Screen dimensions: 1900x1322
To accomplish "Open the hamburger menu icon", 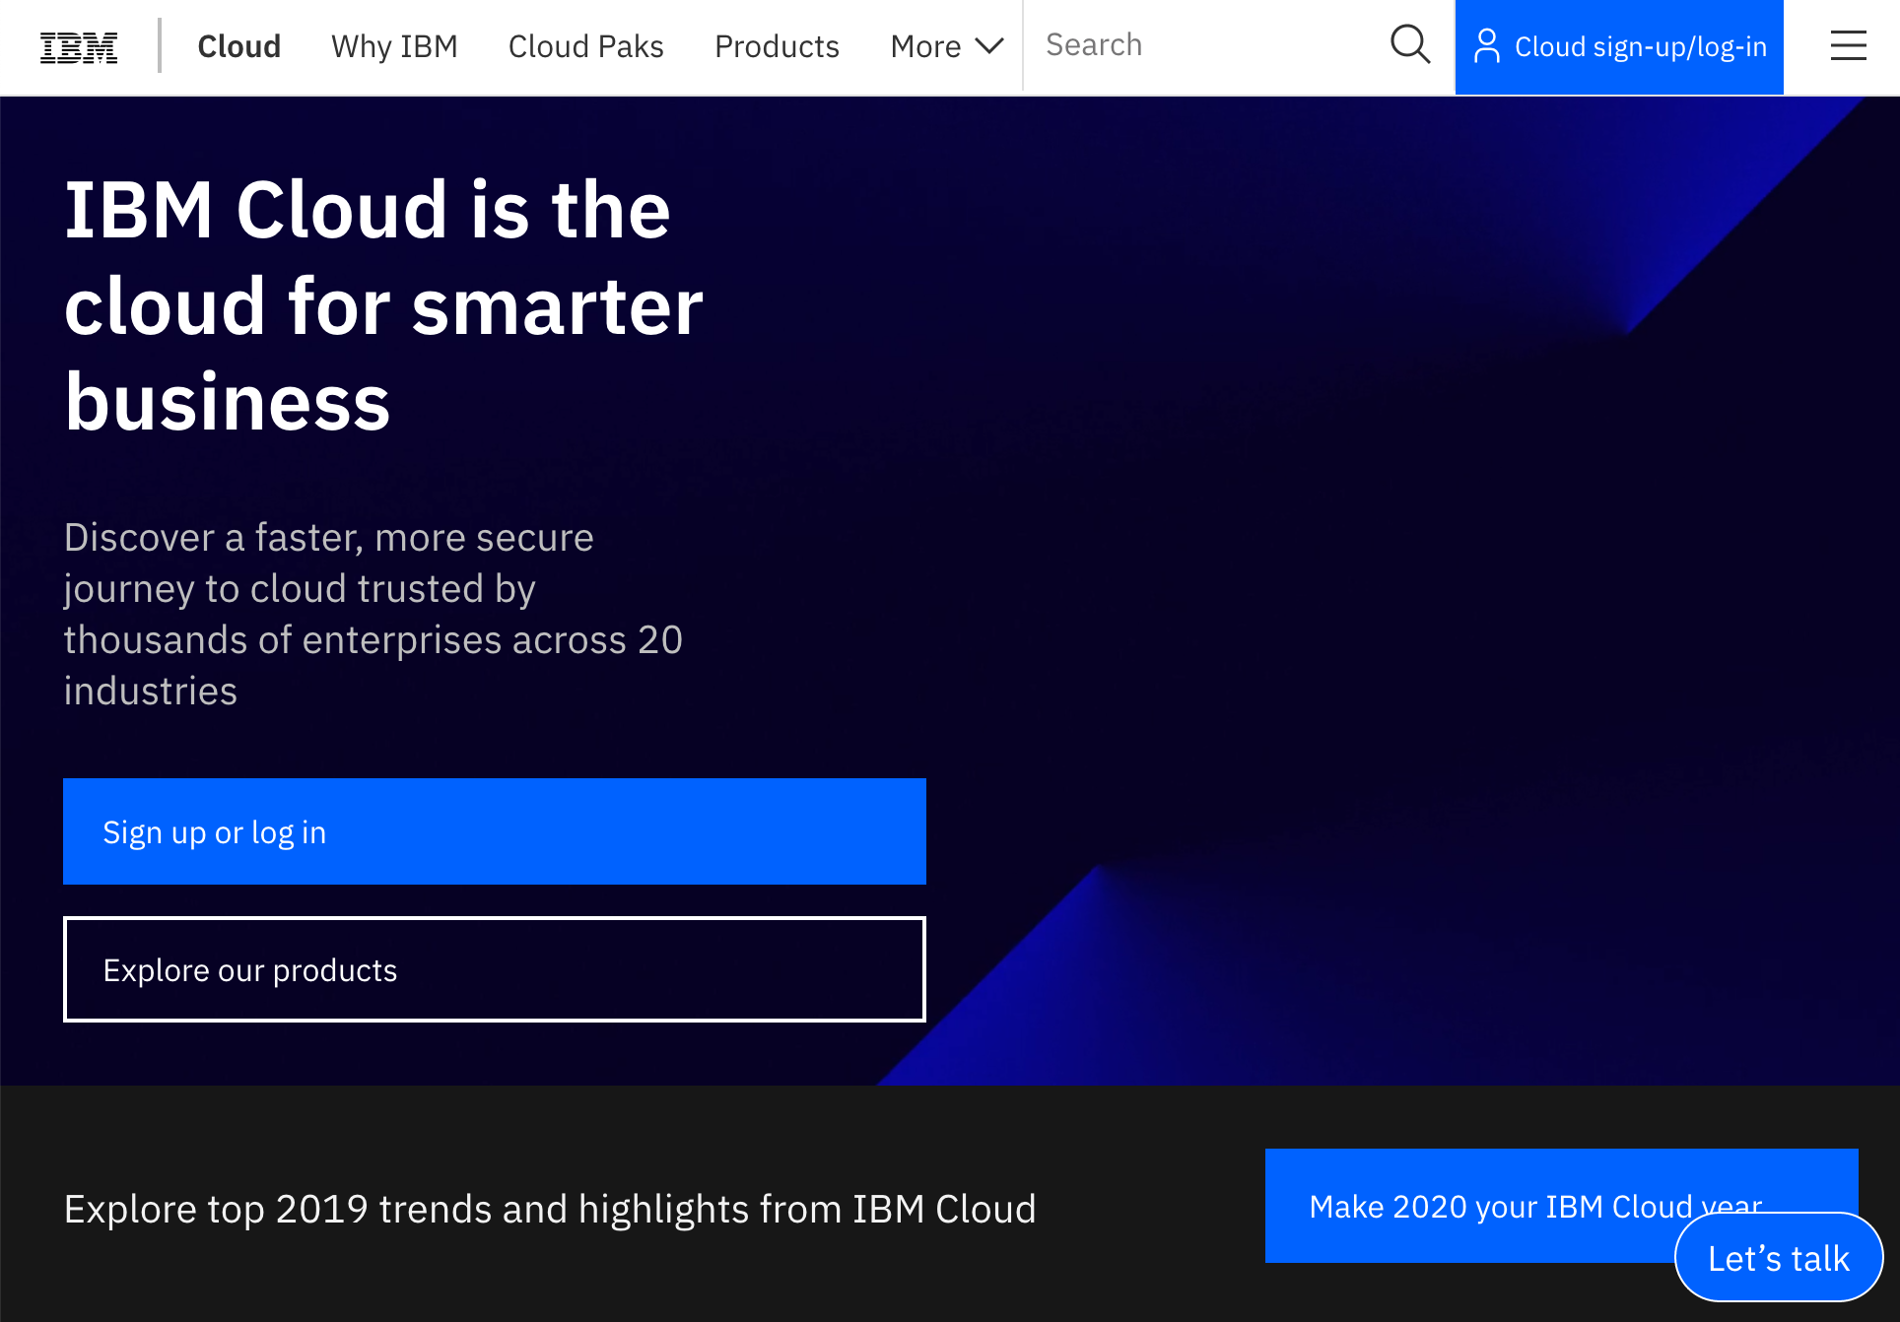I will [1848, 45].
